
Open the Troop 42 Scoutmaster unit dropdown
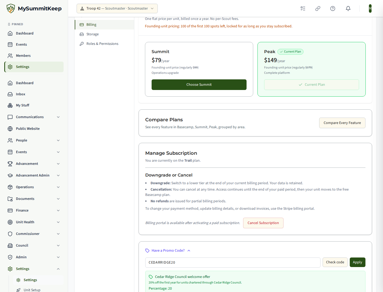pos(117,8)
